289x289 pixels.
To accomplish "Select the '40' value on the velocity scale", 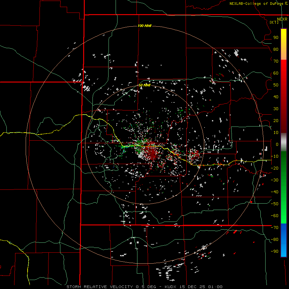I will click(x=276, y=97).
